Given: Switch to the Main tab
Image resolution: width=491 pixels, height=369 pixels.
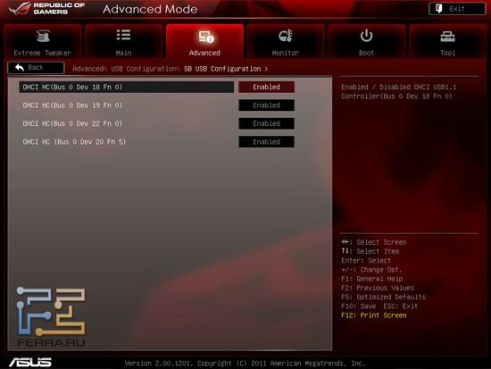Looking at the screenshot, I should coord(123,41).
